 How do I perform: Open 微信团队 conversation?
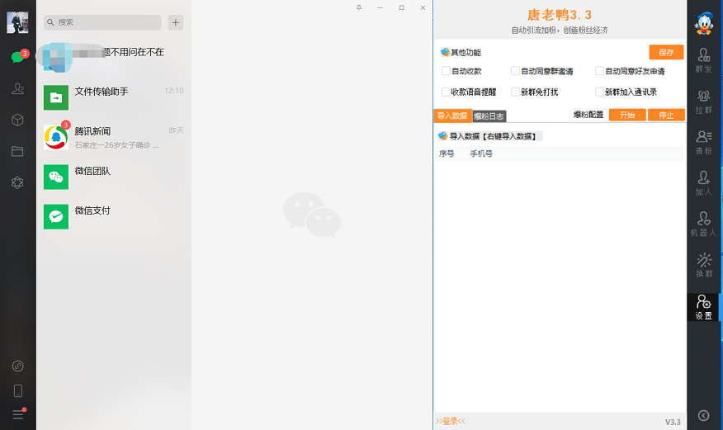click(x=114, y=177)
